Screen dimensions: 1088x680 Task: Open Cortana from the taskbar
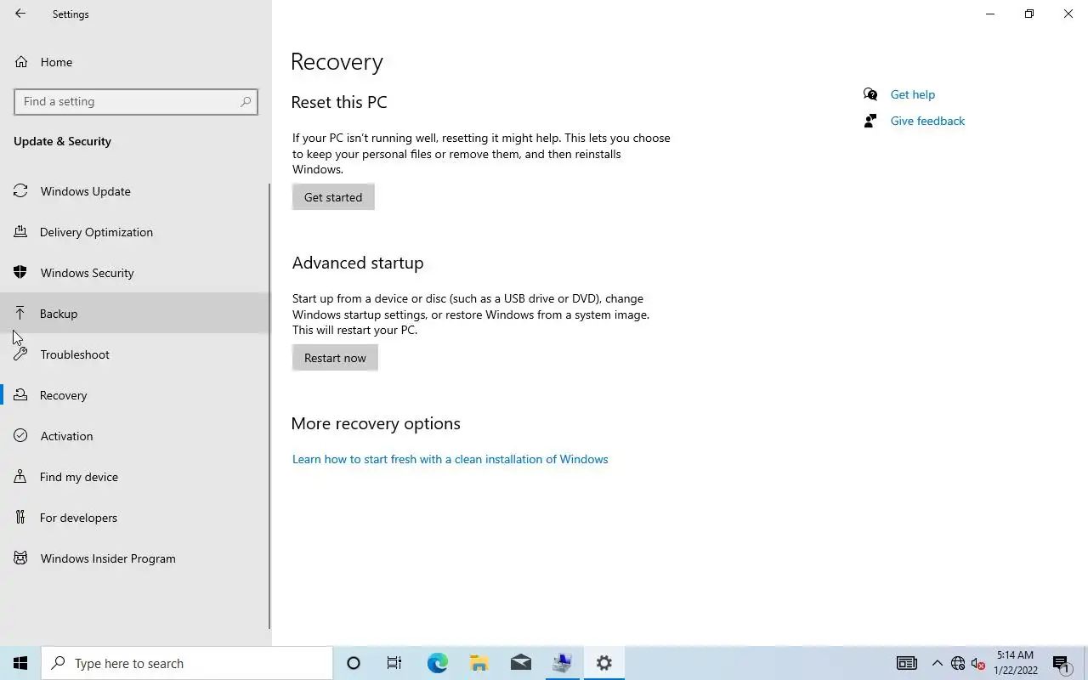coord(354,663)
